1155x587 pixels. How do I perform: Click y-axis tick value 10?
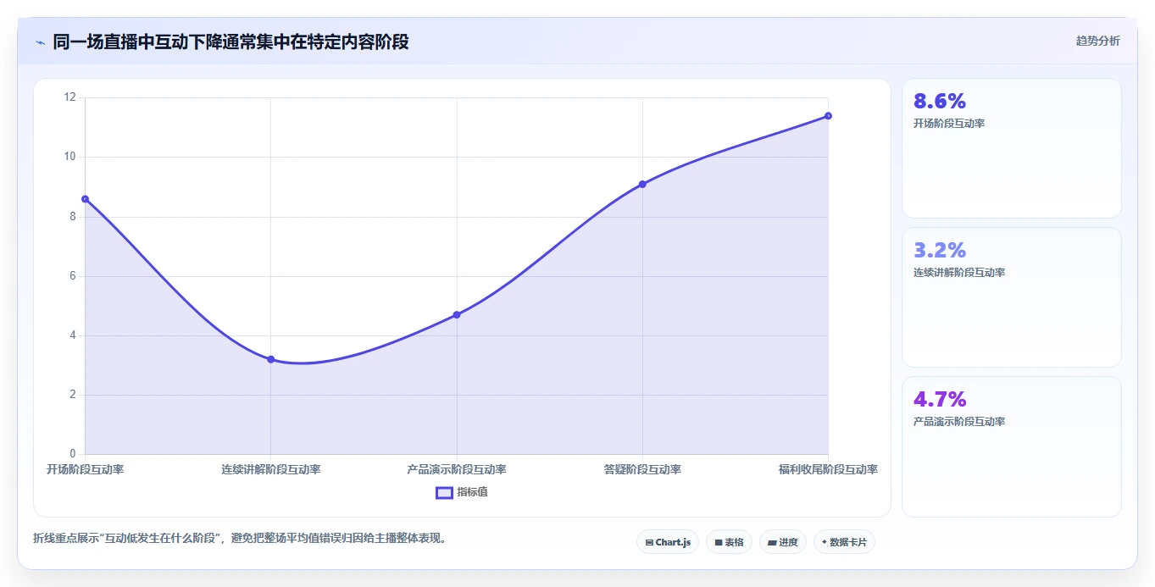click(70, 157)
